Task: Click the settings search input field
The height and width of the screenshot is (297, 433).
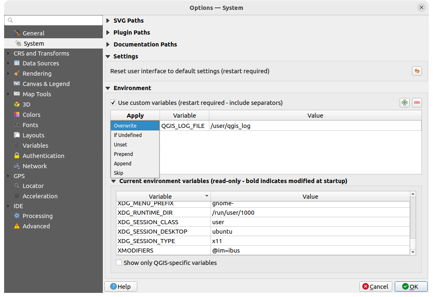Action: click(x=53, y=20)
